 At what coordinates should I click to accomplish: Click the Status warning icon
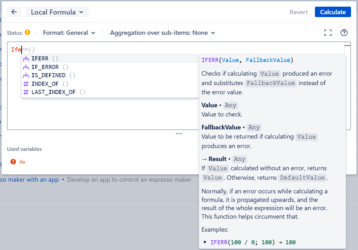click(27, 32)
